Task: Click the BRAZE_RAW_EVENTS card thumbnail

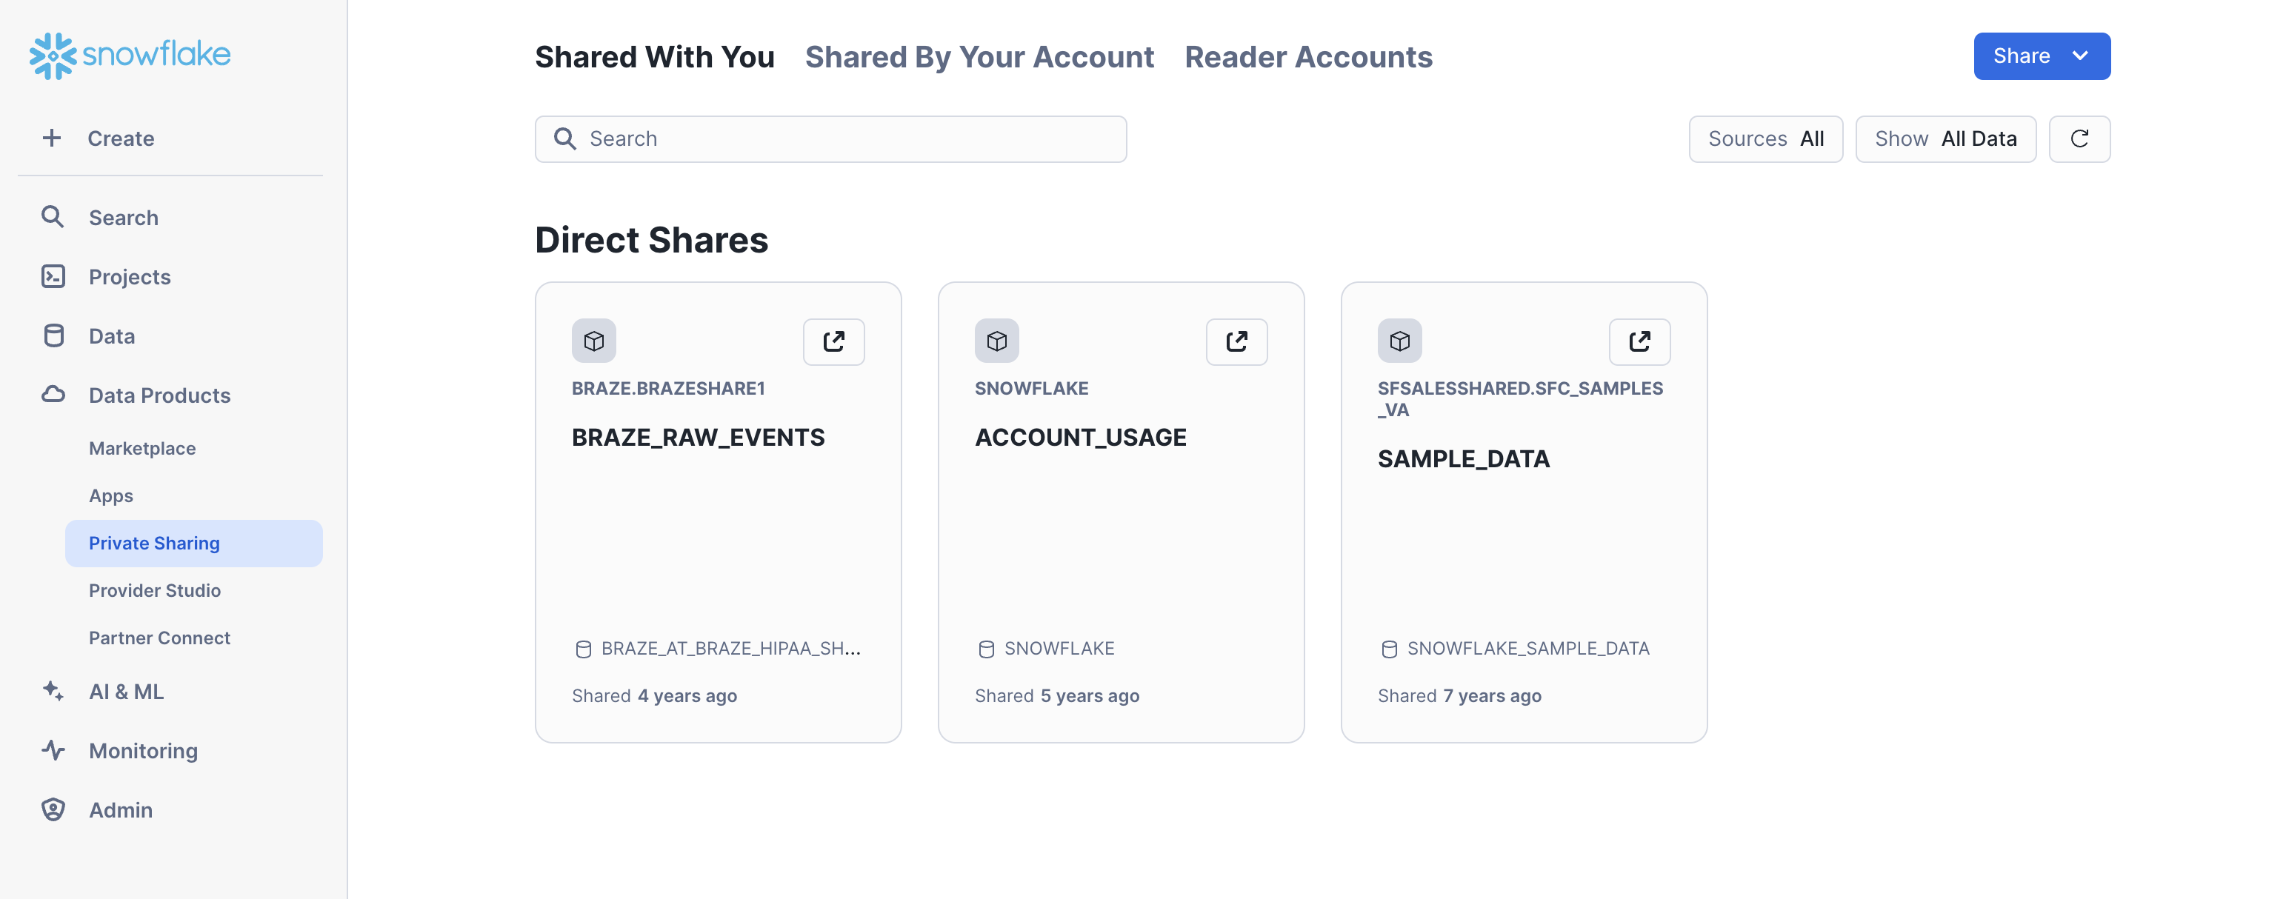Action: pyautogui.click(x=593, y=339)
